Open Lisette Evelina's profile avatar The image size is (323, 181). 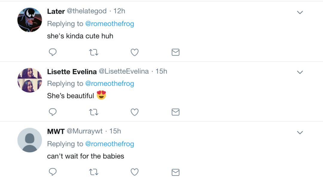[30, 80]
